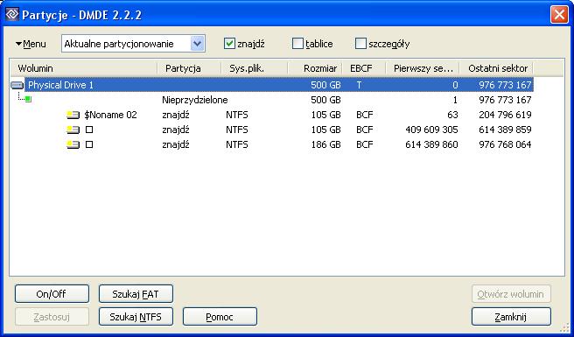Close the Partycje window
Viewport: 574px width, 337px height.
[559, 15]
